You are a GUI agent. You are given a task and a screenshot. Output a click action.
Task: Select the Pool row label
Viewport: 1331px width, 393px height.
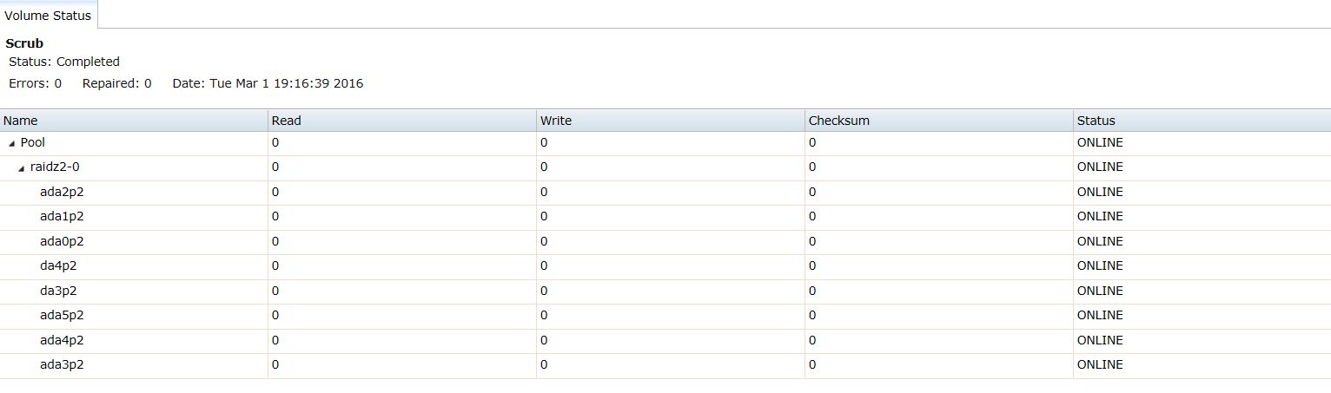(33, 142)
